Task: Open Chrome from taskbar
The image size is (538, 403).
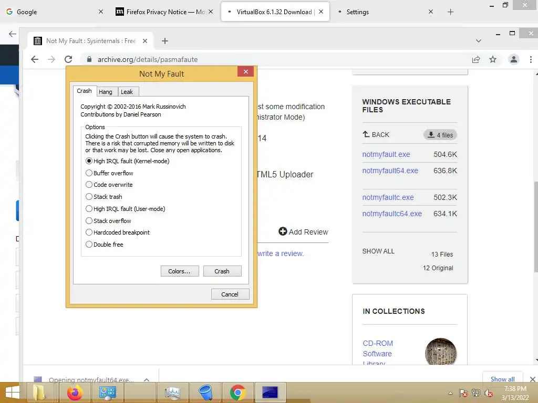Action: pos(237,393)
